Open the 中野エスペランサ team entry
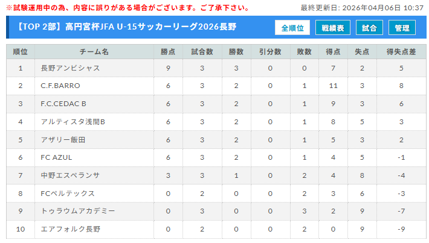Image resolution: width=429 pixels, height=243 pixels. pyautogui.click(x=70, y=175)
